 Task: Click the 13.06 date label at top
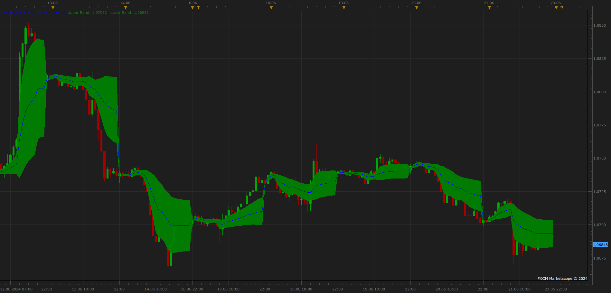click(52, 3)
